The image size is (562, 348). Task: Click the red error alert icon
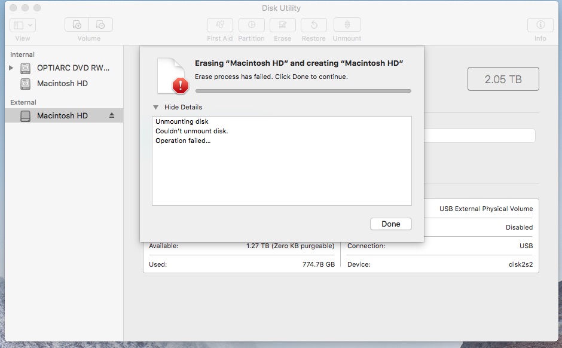[179, 86]
